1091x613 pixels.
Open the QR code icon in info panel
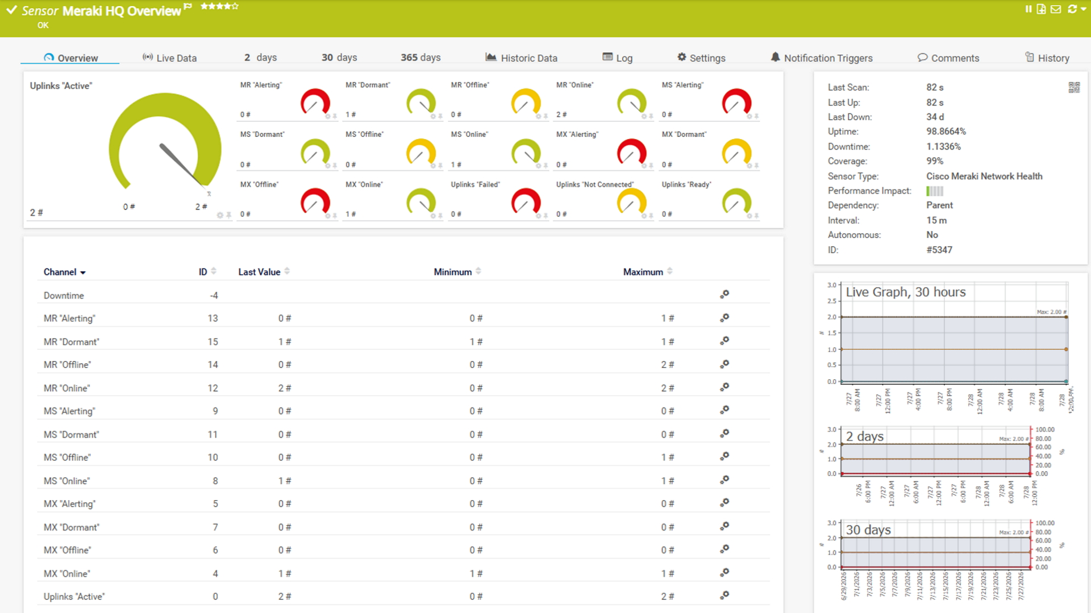[1074, 87]
